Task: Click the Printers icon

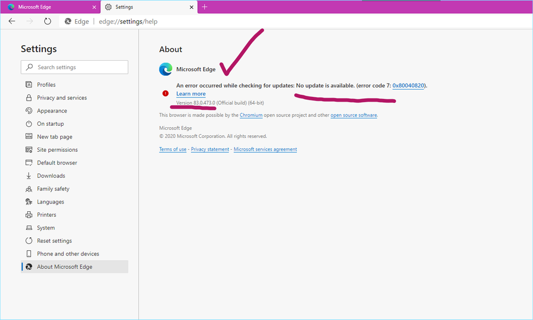Action: [29, 215]
